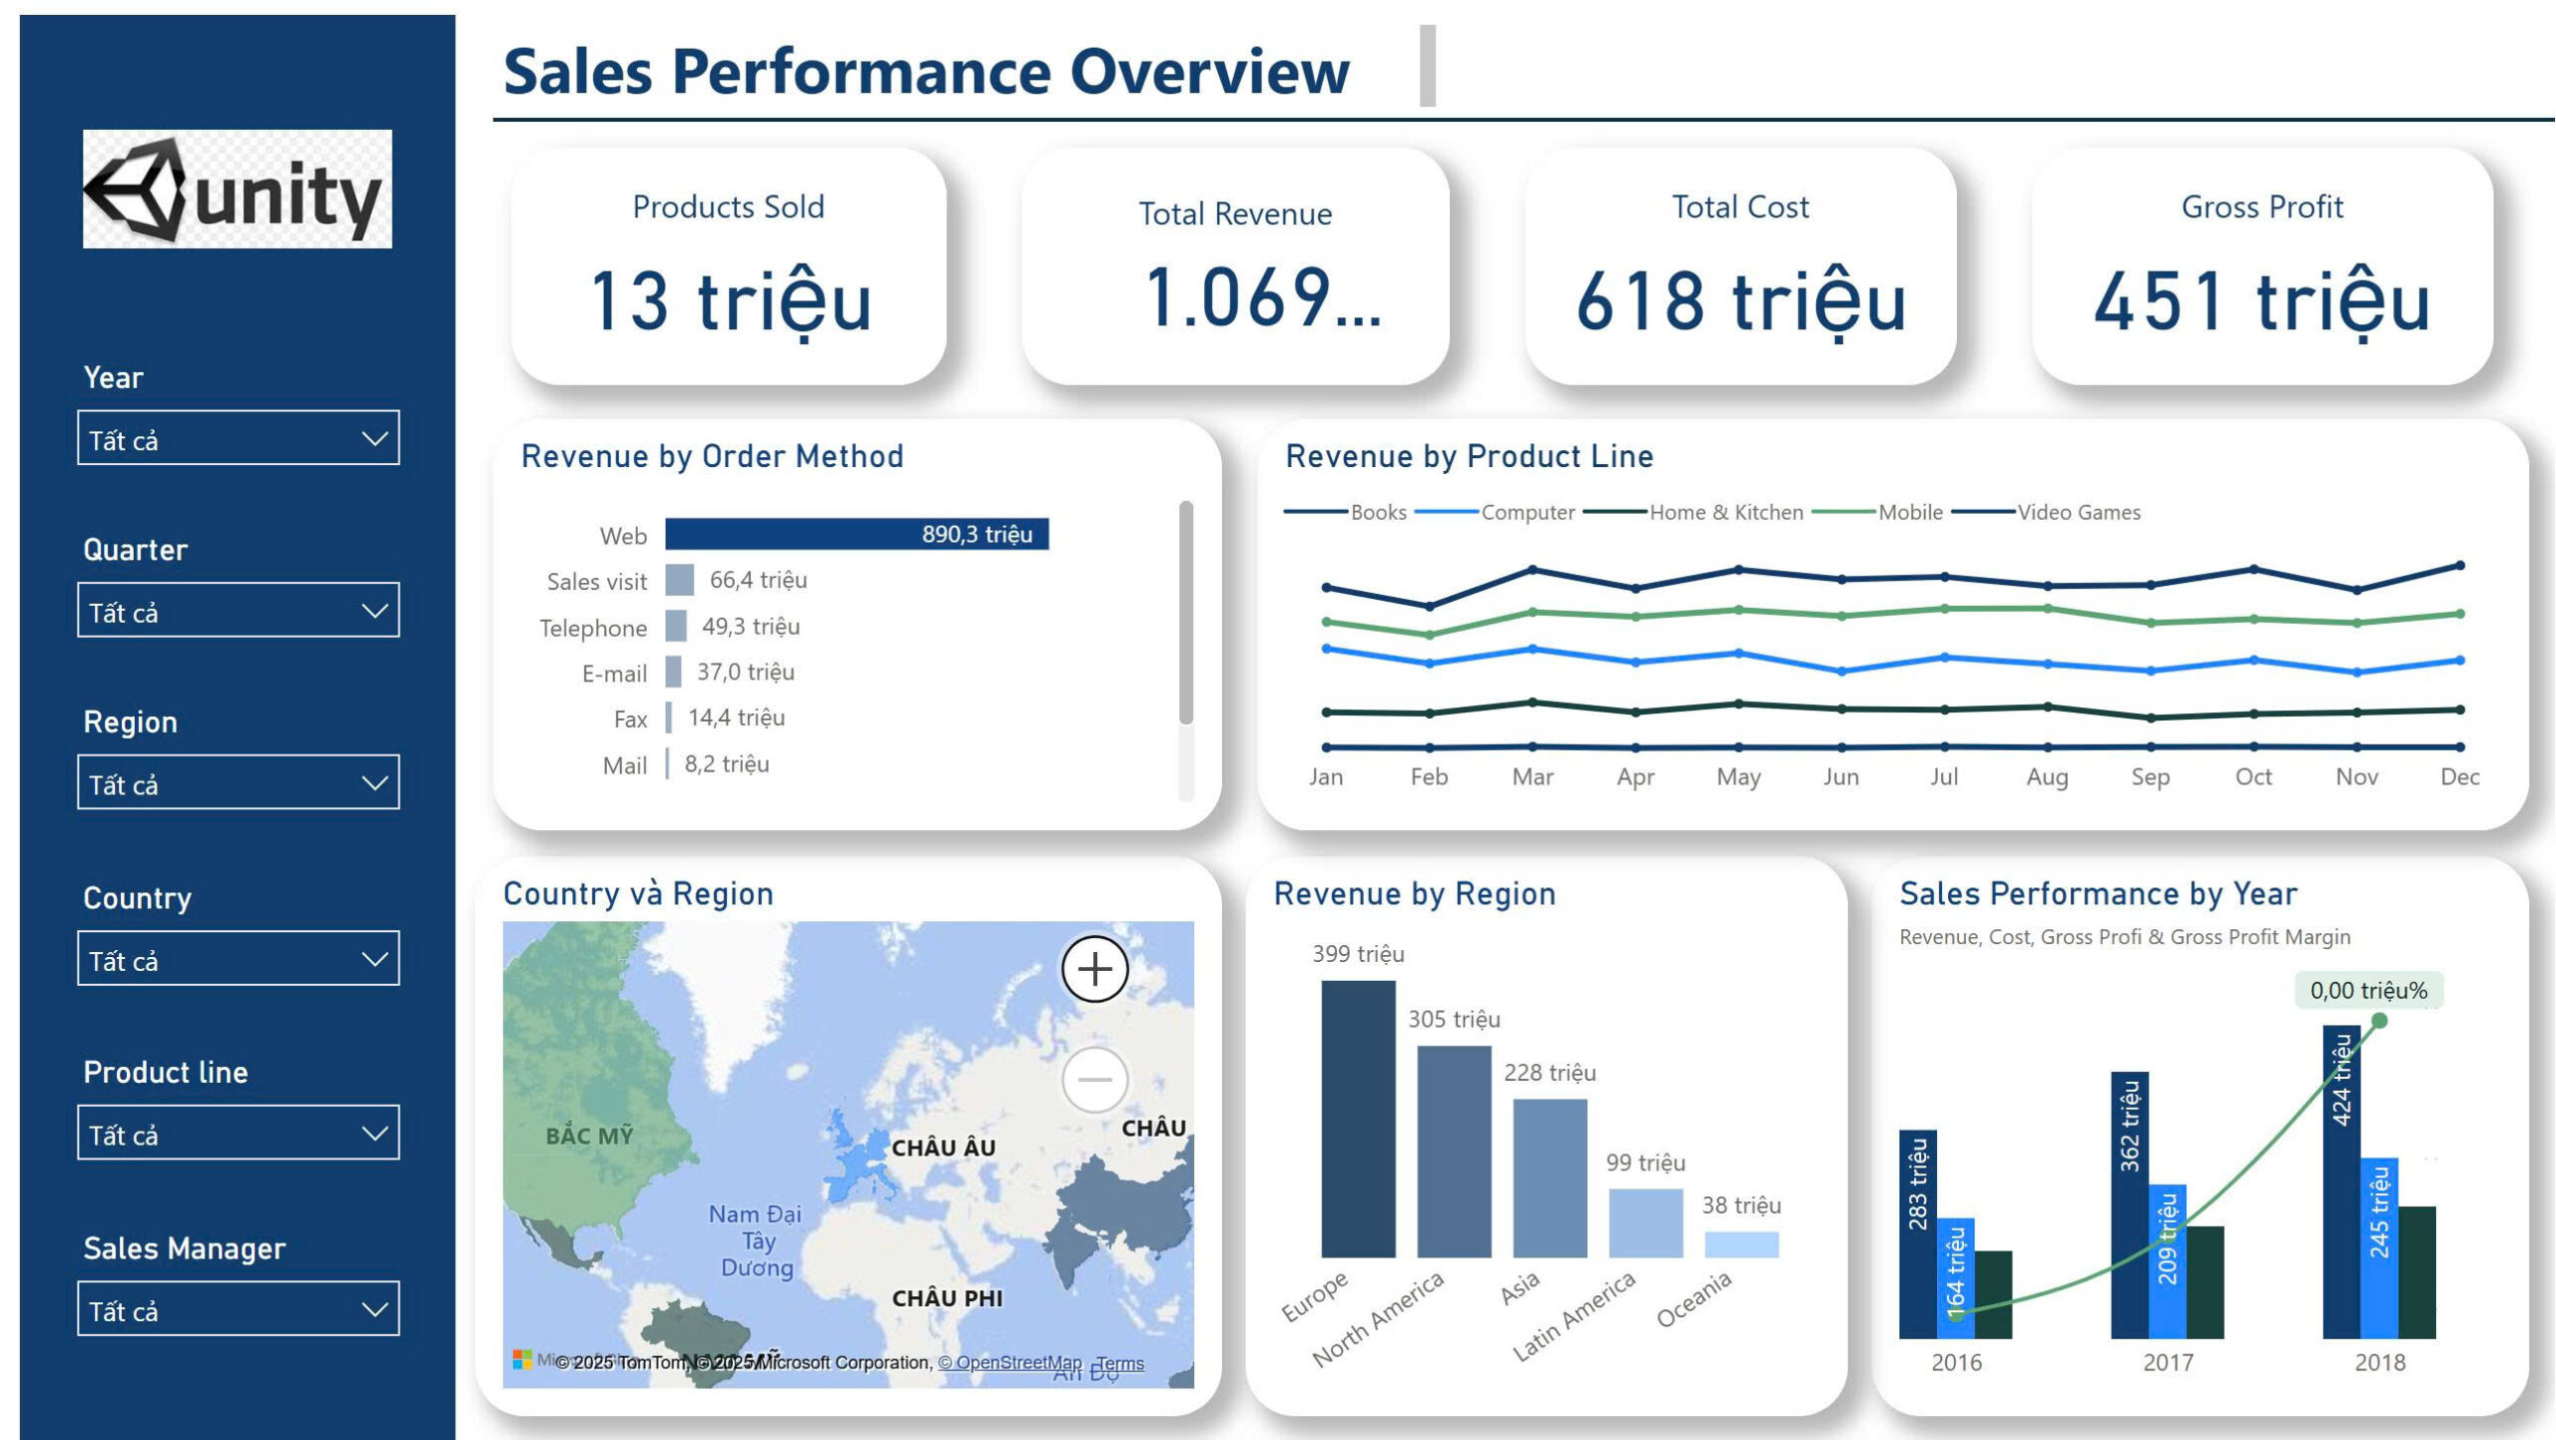Open the OpenStreetMap link on the map

pos(1008,1361)
